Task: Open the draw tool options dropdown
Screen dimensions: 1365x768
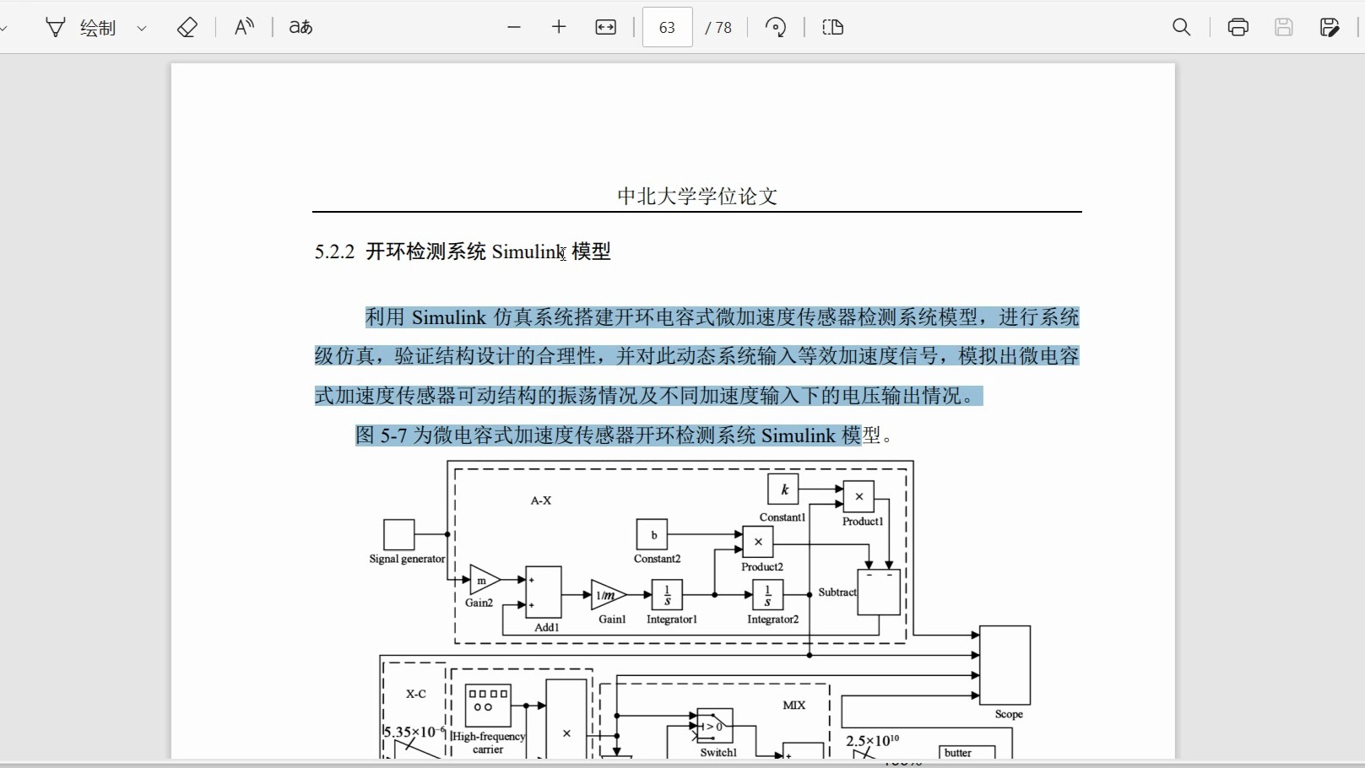Action: pos(141,27)
